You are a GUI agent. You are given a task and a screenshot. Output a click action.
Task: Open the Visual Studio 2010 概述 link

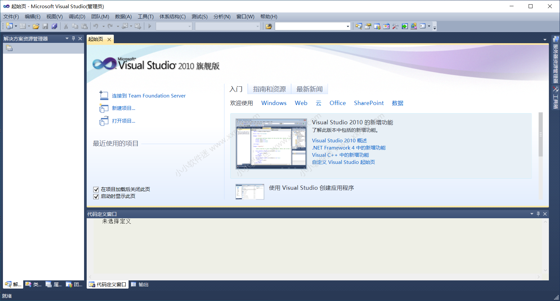pos(339,141)
